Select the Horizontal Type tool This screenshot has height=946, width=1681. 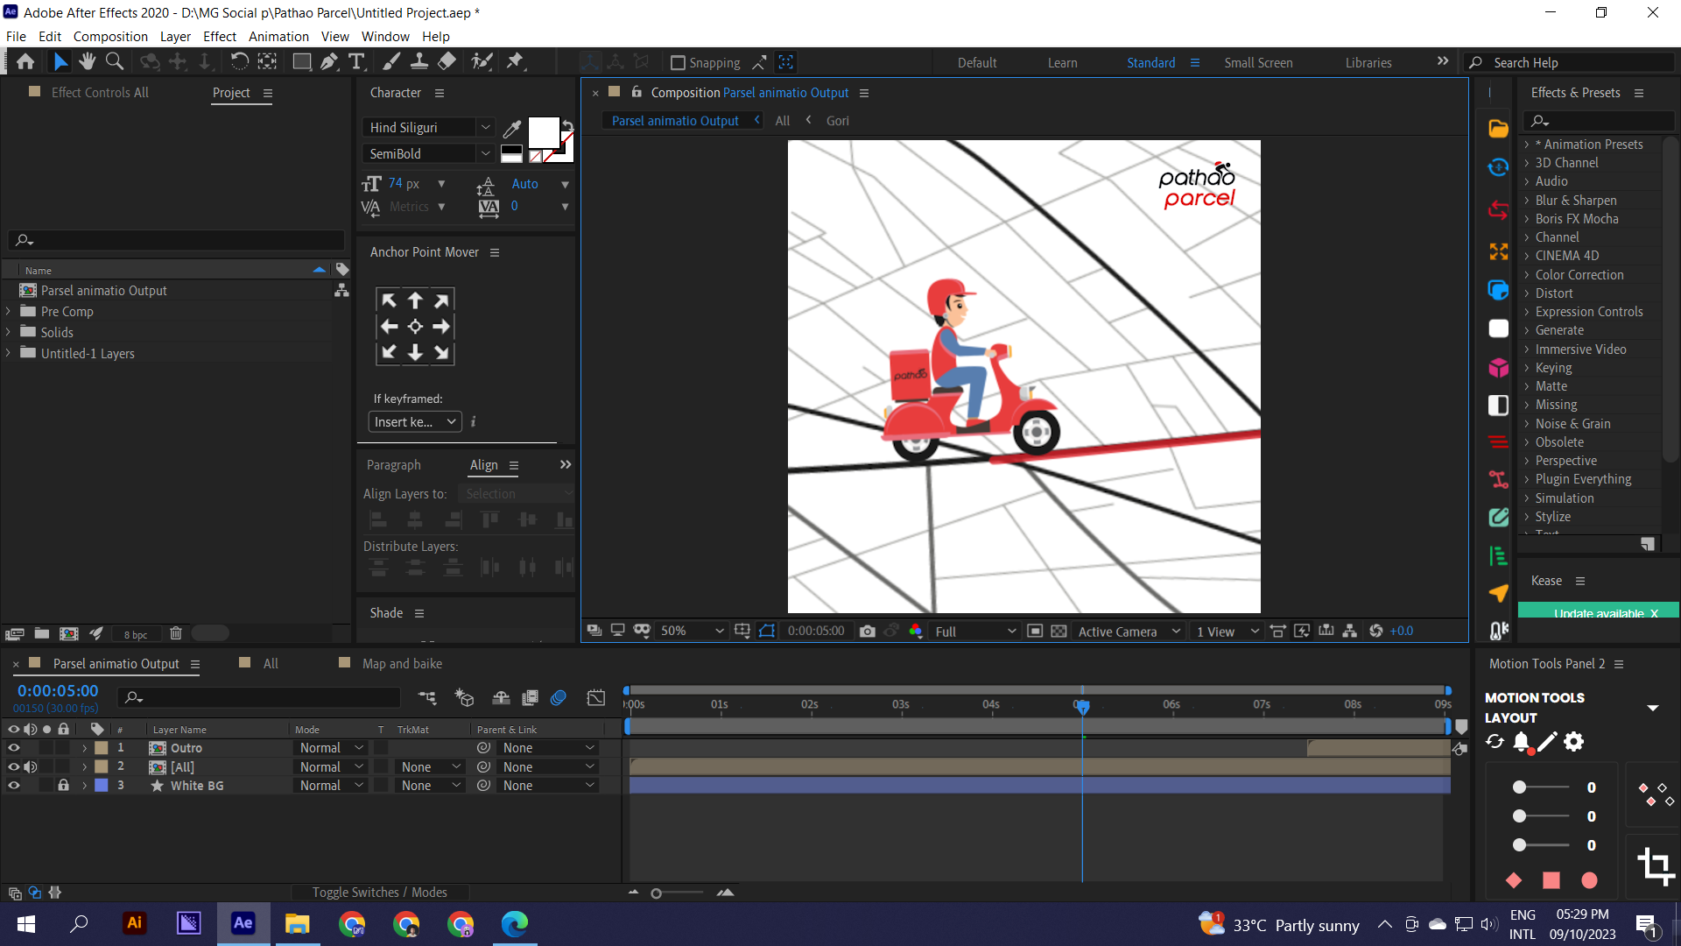(x=356, y=61)
